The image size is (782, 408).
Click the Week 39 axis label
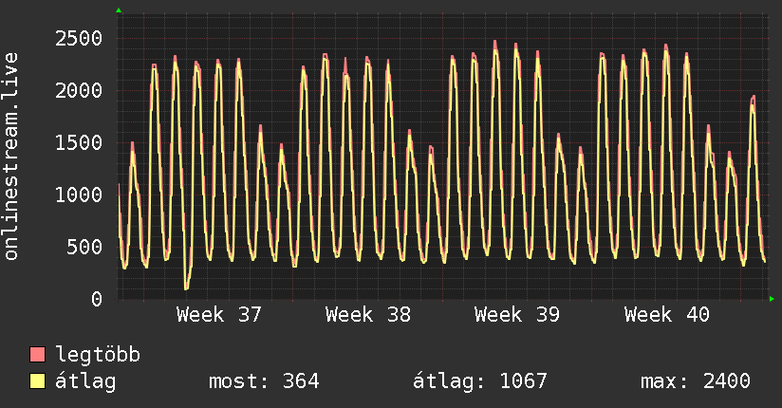(x=517, y=315)
